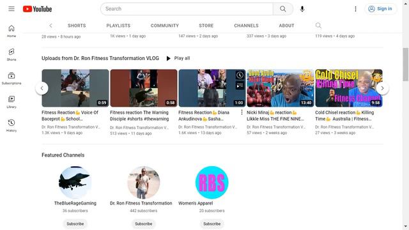The image size is (409, 230).
Task: Switch to the CHANNELS tab
Action: click(x=246, y=26)
